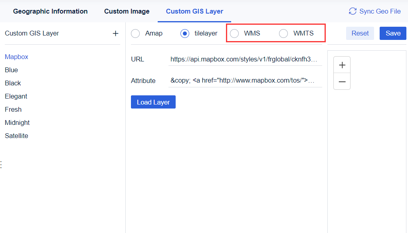Zoom out with the map minus icon
Viewport: 408px width, 233px height.
(342, 81)
